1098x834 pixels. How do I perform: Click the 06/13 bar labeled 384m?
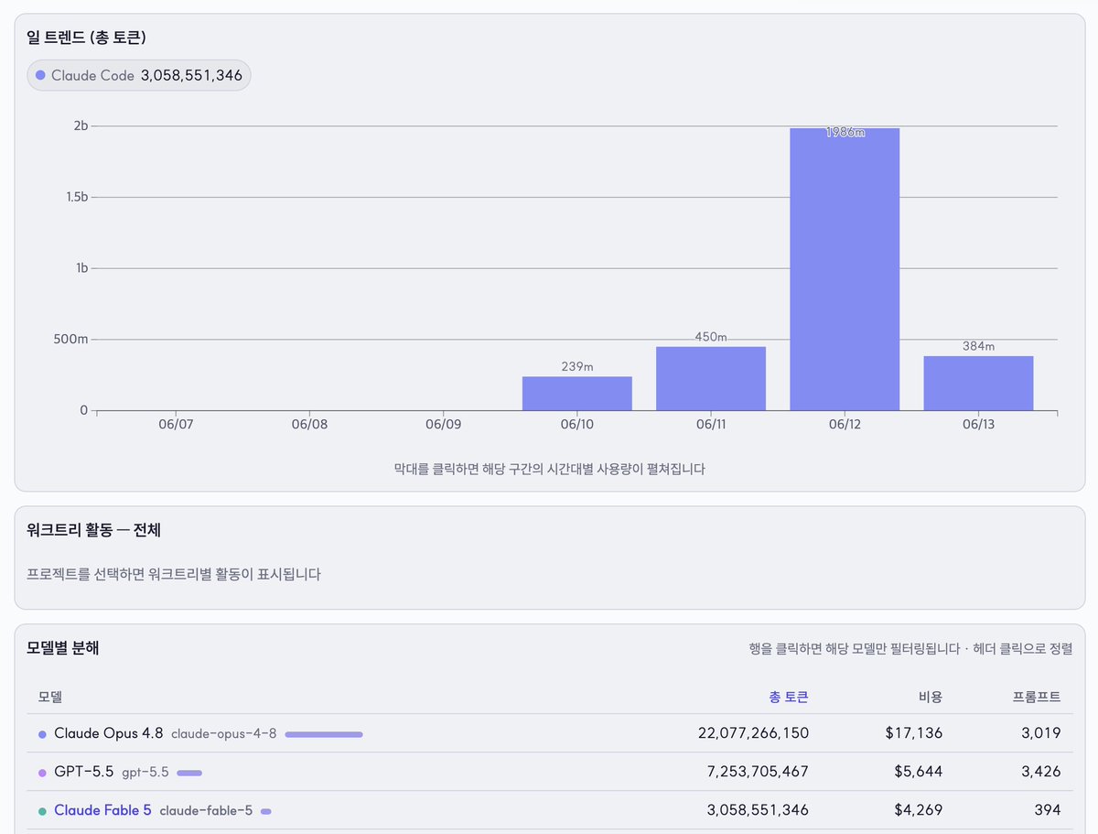[978, 384]
